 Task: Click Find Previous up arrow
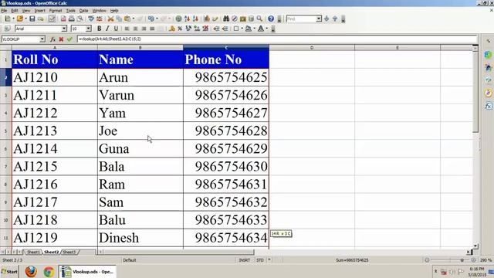click(x=334, y=19)
